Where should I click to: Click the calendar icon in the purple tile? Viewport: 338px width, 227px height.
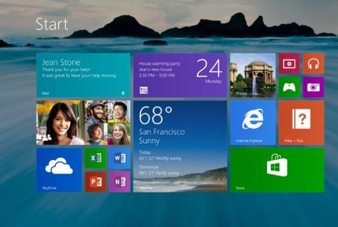pyautogui.click(x=144, y=90)
